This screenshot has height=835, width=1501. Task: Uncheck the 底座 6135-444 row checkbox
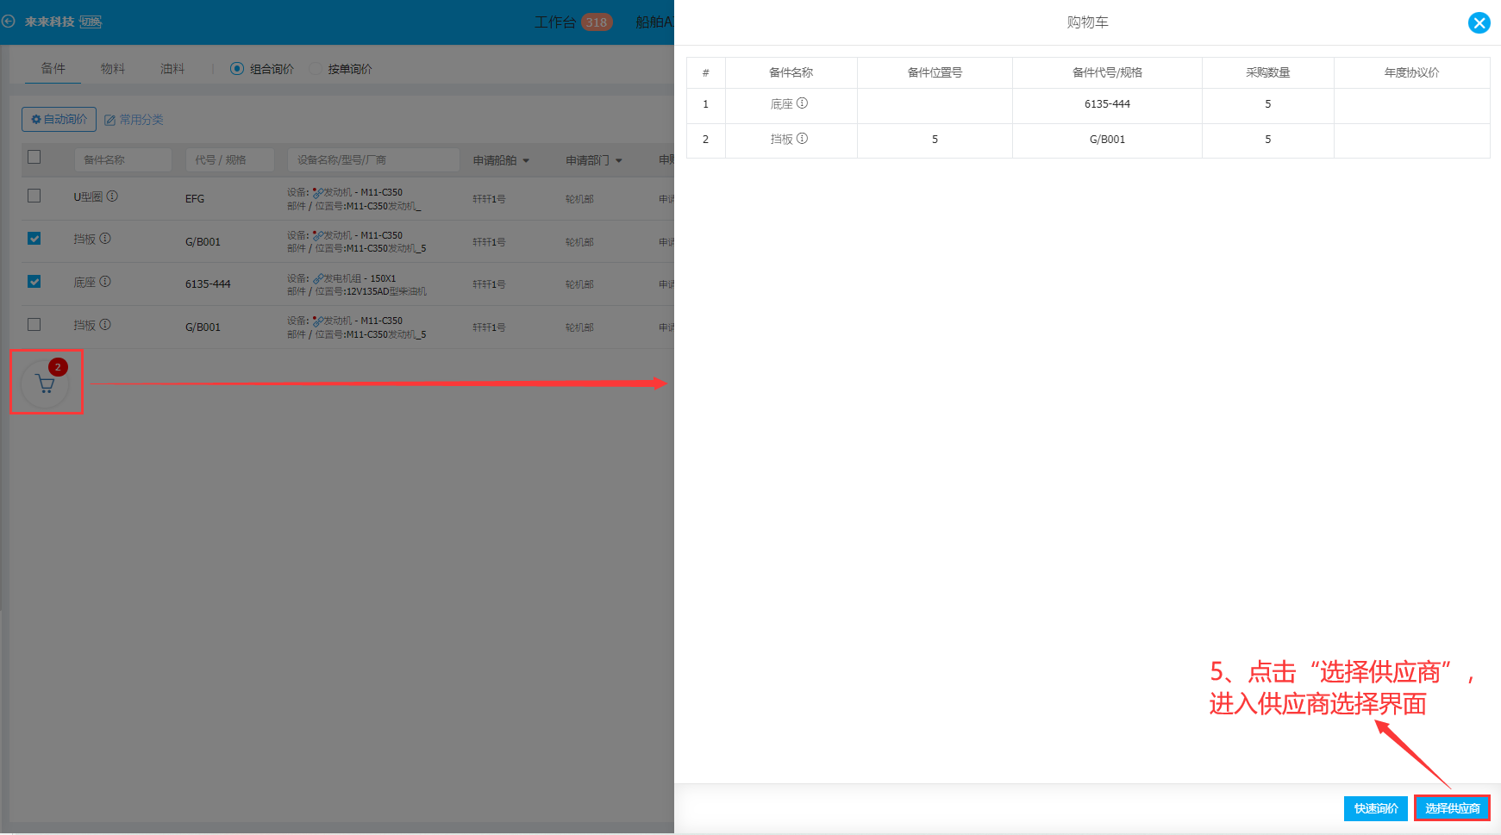34,282
